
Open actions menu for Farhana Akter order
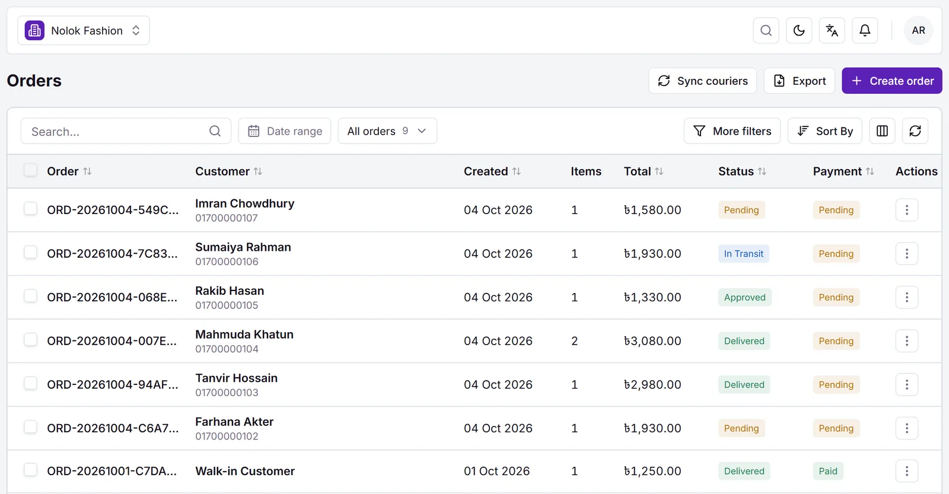906,428
